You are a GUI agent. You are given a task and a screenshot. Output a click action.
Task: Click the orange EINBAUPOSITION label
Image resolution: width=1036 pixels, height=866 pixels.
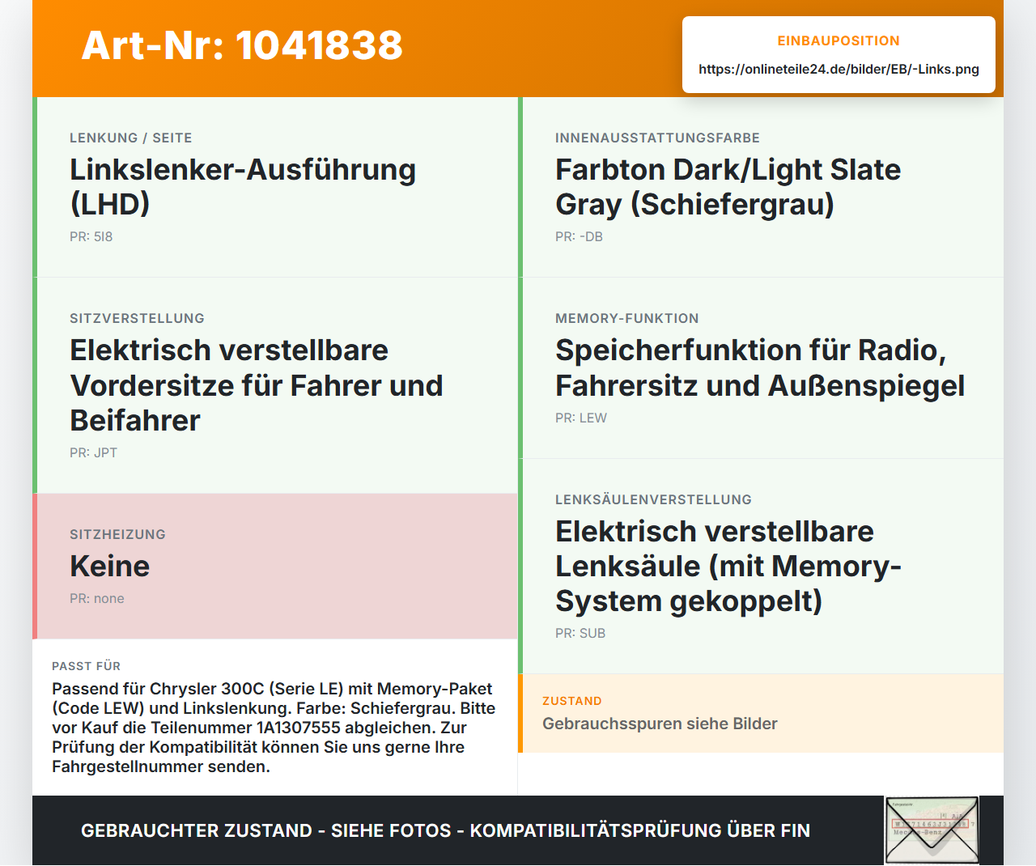click(x=839, y=40)
